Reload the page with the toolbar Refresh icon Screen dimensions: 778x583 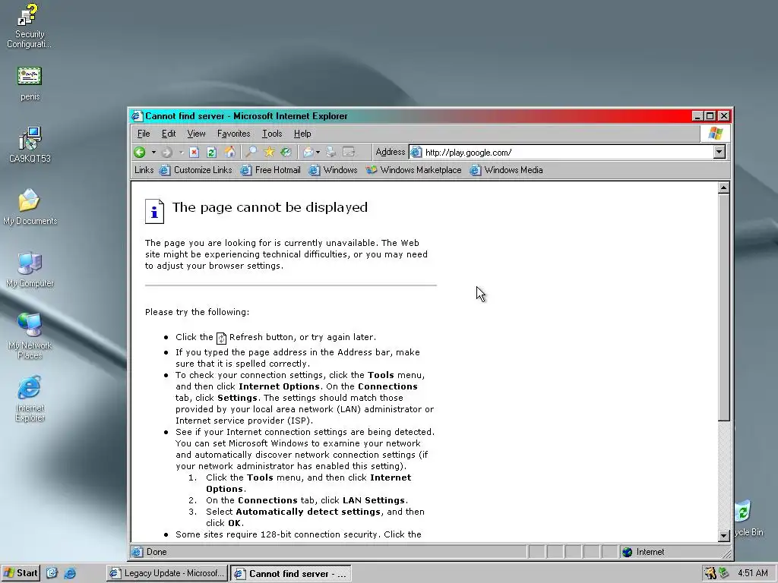(211, 152)
